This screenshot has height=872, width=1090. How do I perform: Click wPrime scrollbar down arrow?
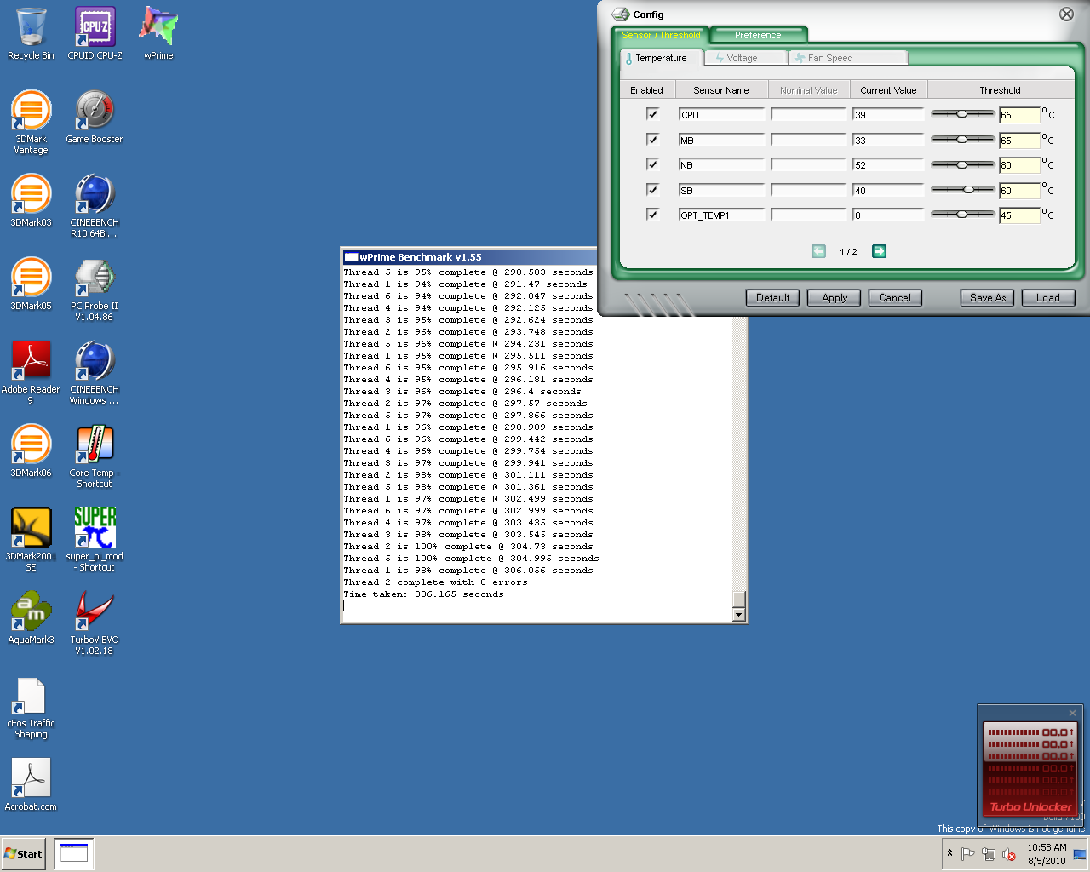(738, 615)
